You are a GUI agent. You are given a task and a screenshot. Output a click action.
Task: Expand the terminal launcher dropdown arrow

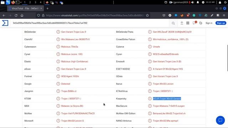[21, 2]
